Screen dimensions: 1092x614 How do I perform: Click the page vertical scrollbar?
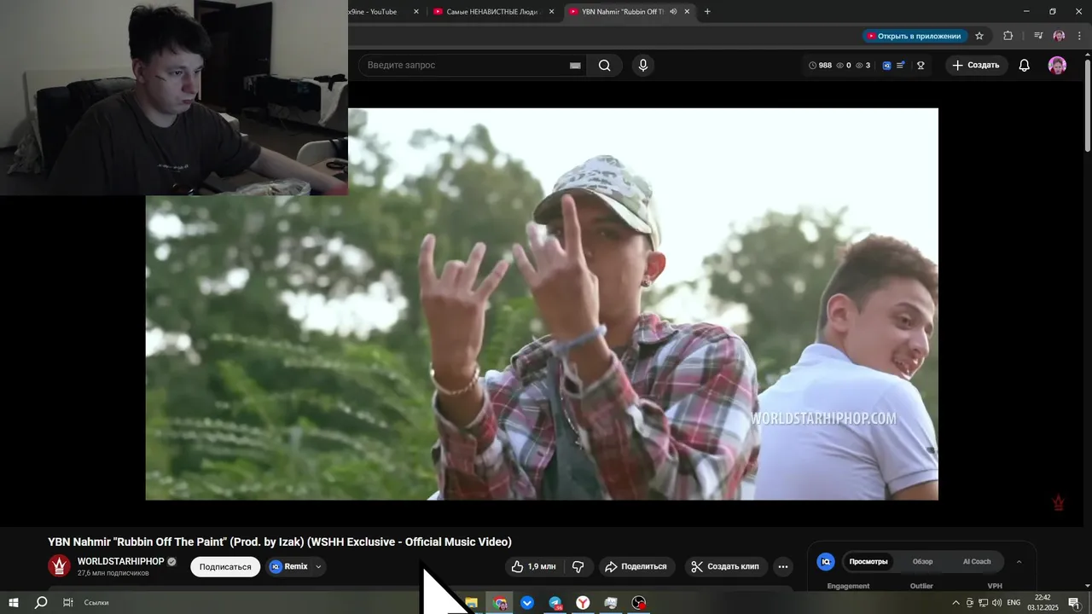click(x=1087, y=107)
